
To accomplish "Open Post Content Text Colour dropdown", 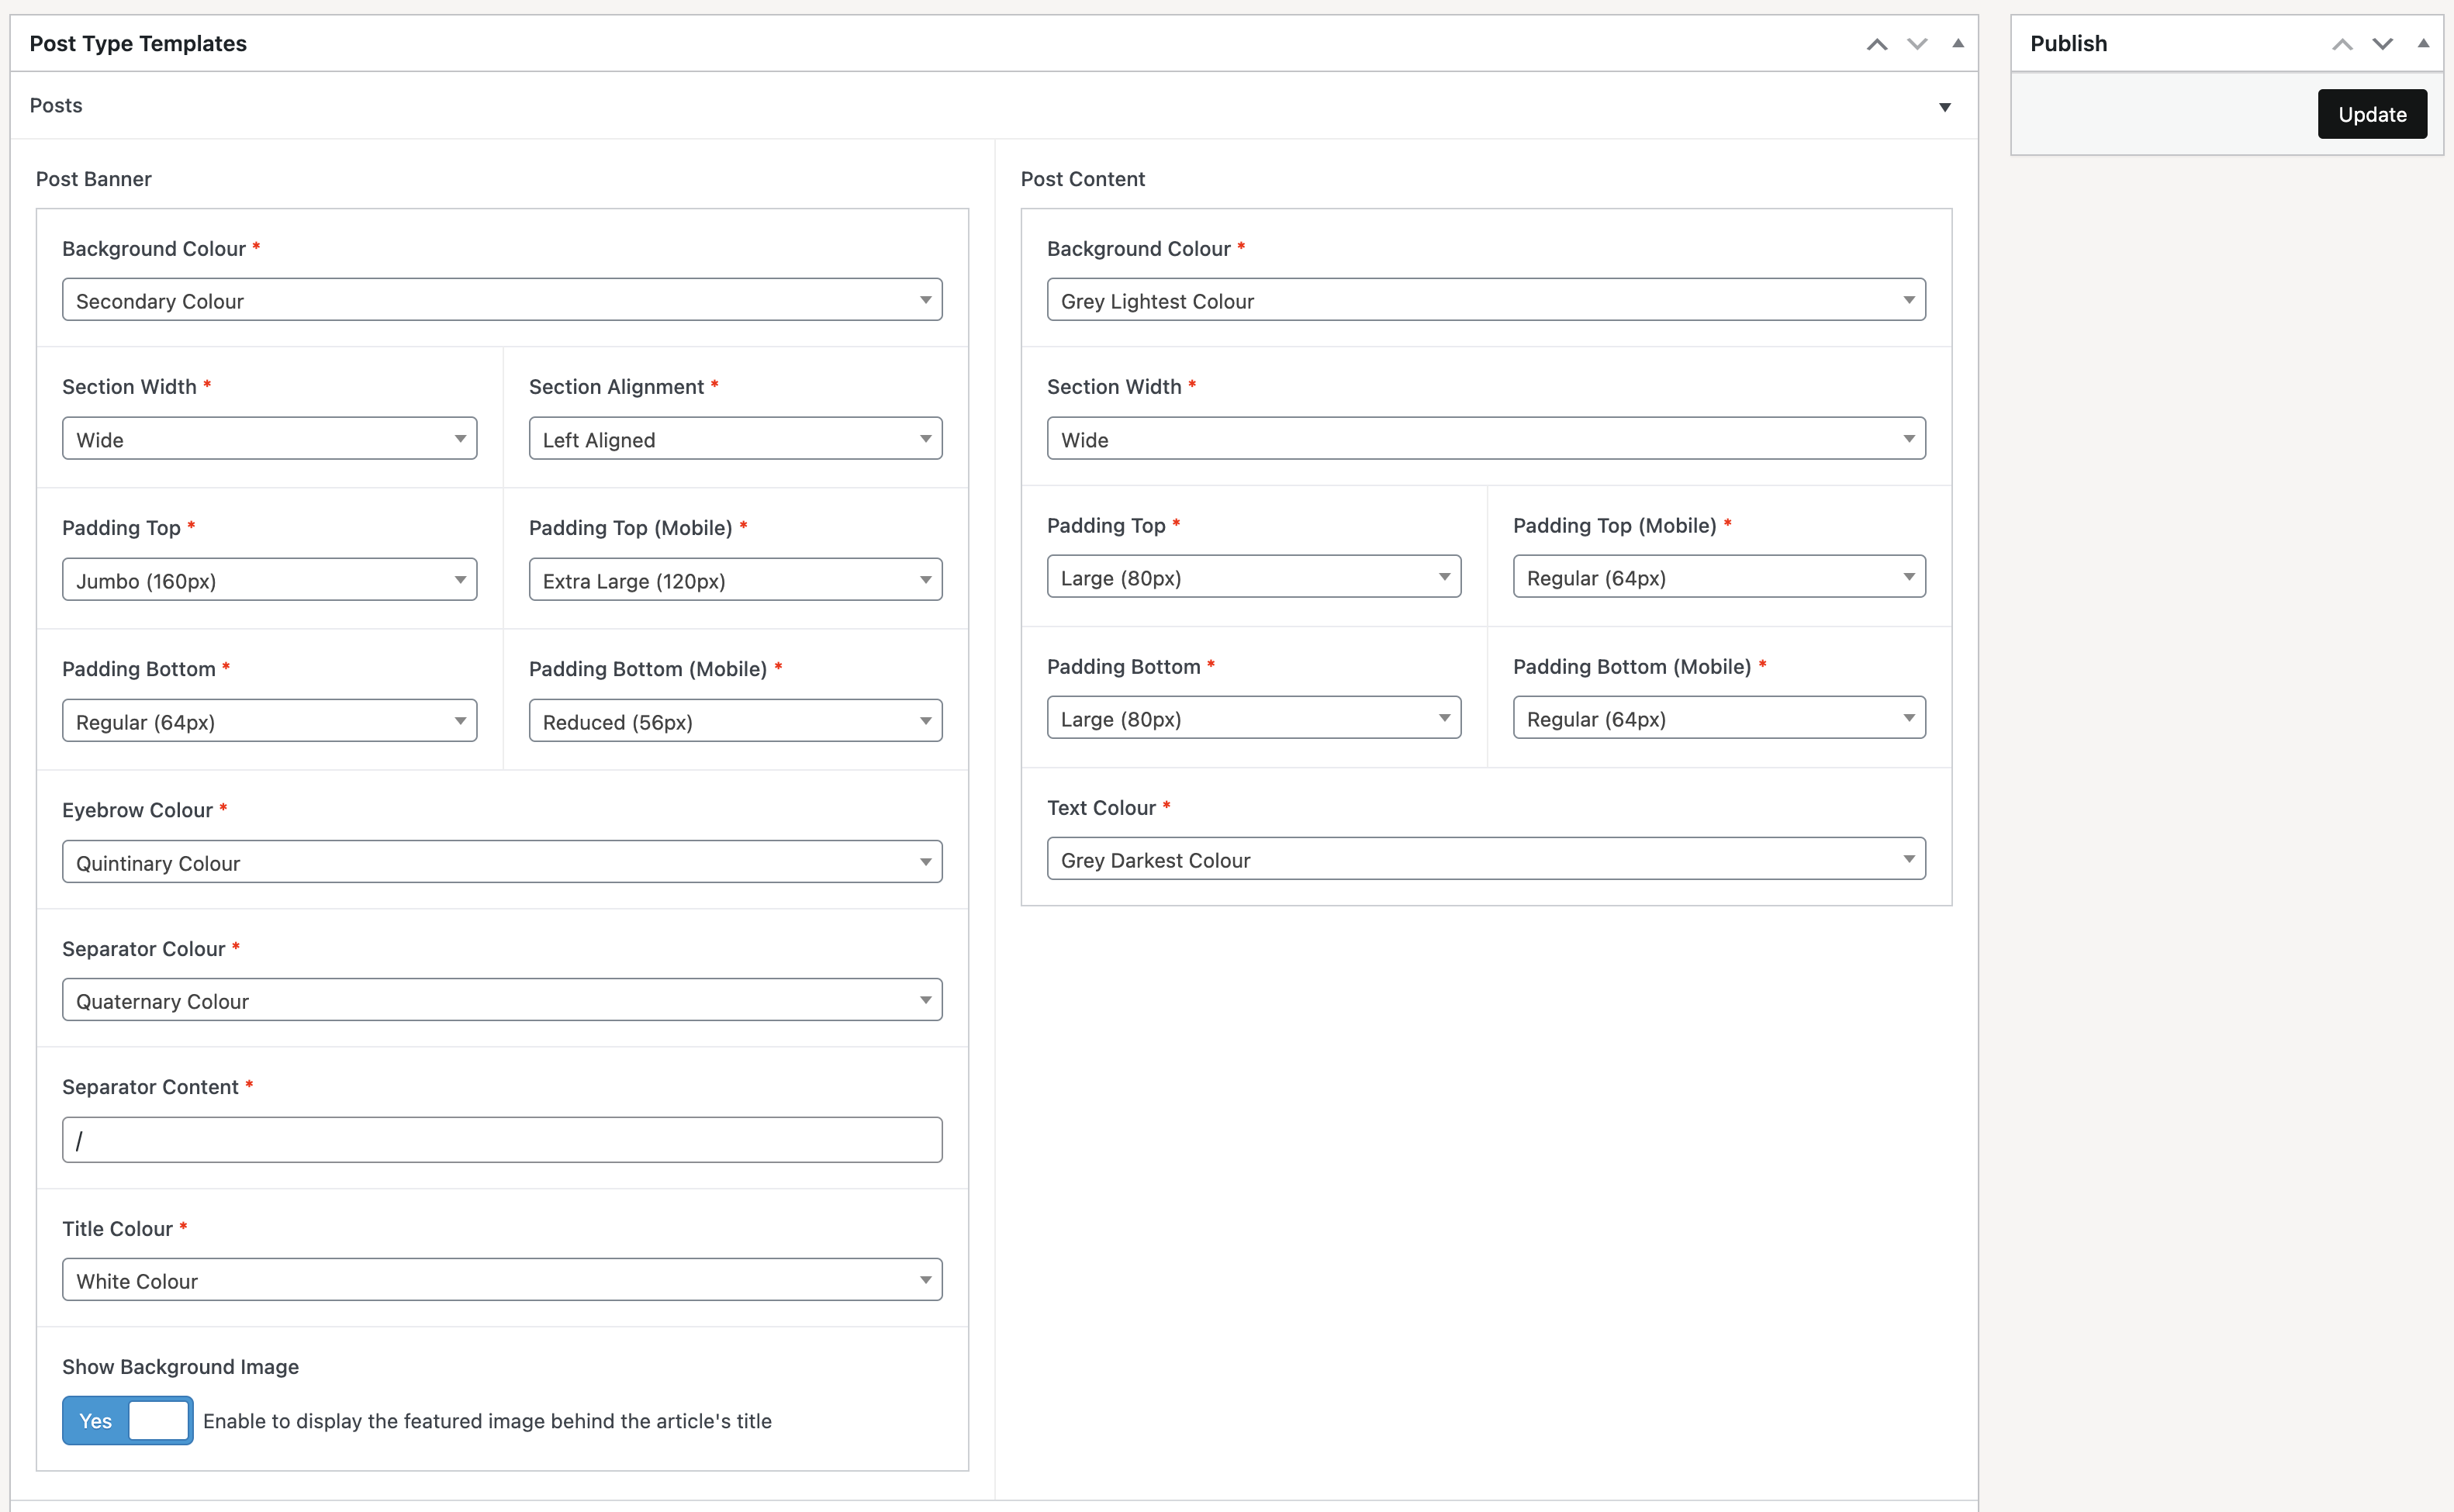I will pos(1485,859).
